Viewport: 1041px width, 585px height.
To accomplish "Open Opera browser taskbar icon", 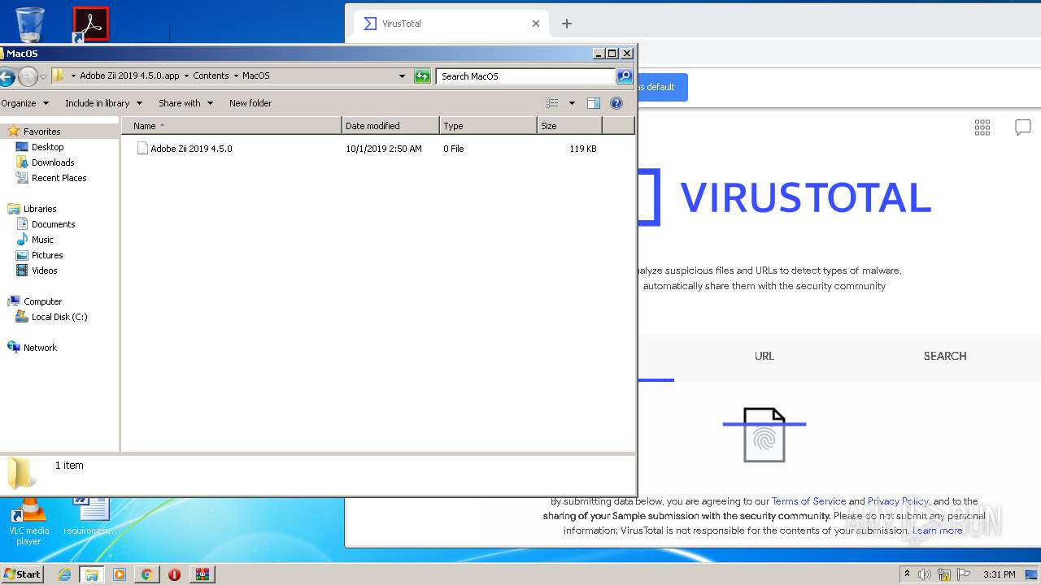I will point(174,574).
